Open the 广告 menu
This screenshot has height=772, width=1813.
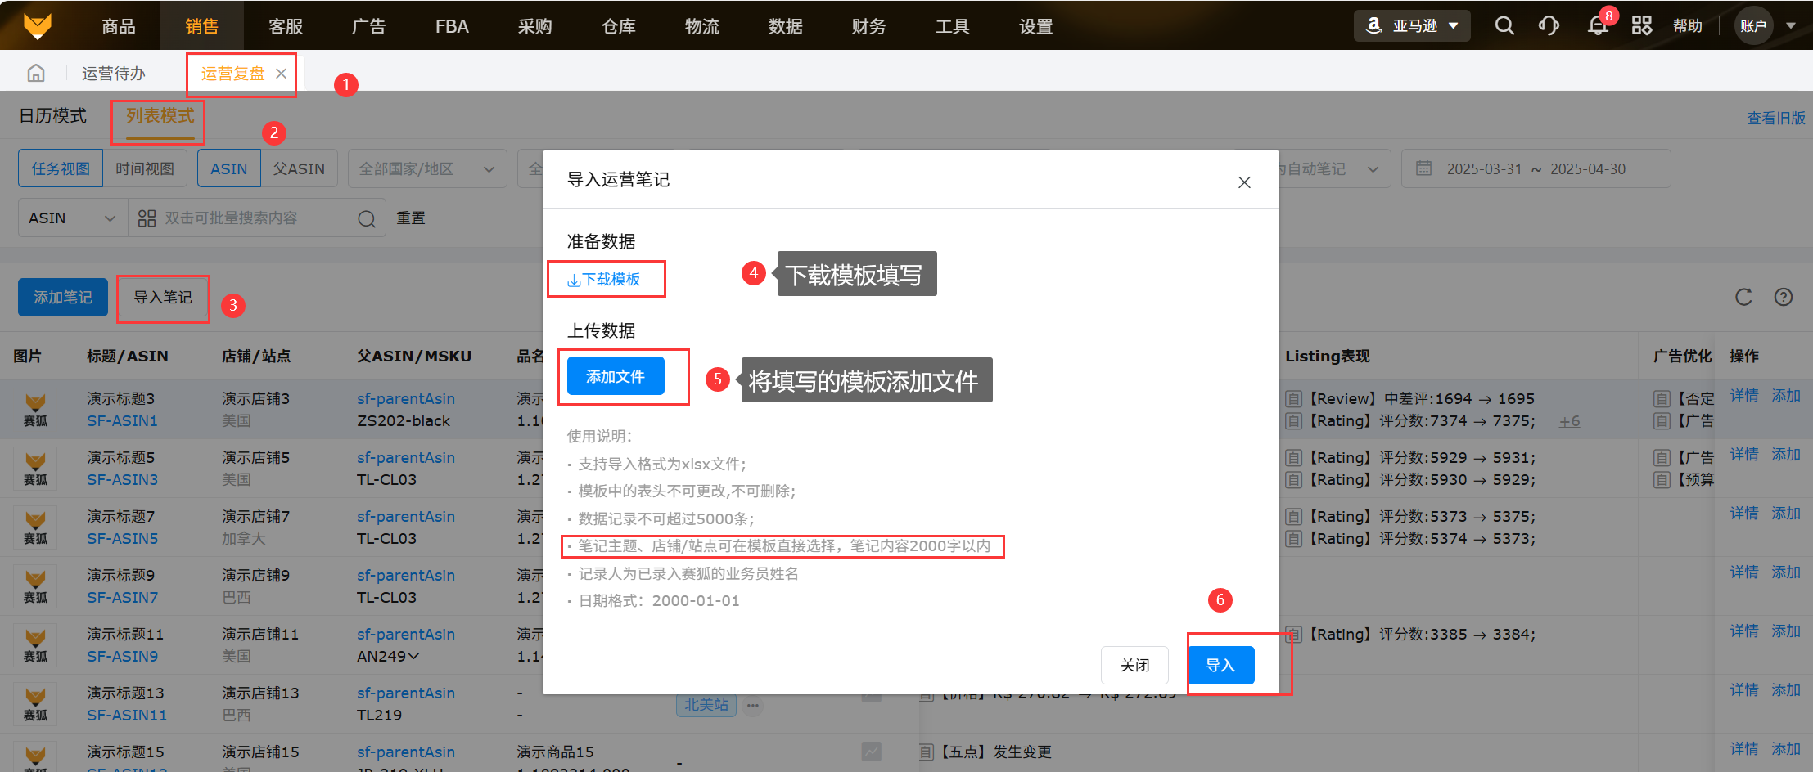(368, 26)
